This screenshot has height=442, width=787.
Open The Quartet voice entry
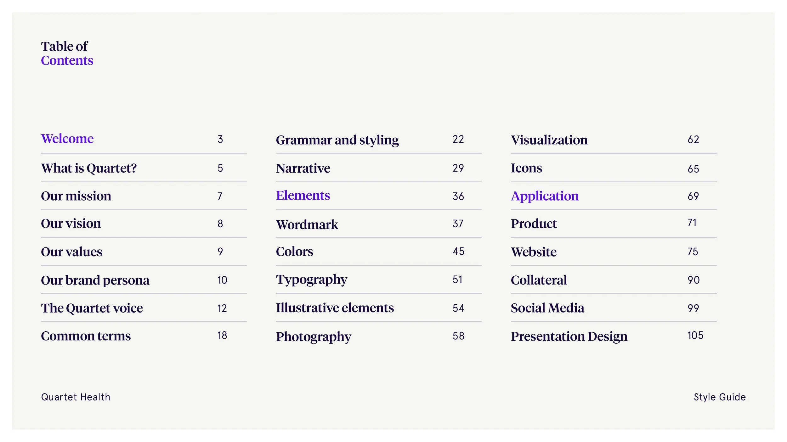92,308
